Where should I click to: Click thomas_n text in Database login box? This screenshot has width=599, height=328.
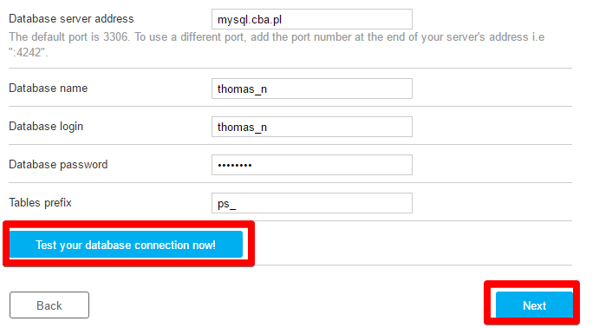point(242,128)
